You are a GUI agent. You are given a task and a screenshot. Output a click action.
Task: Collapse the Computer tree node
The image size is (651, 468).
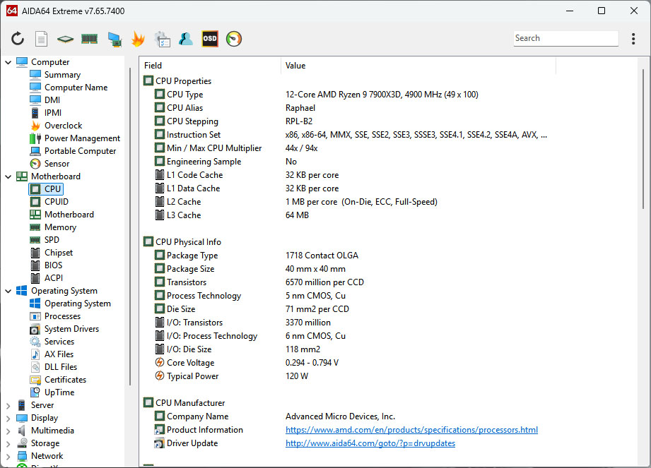pyautogui.click(x=8, y=62)
